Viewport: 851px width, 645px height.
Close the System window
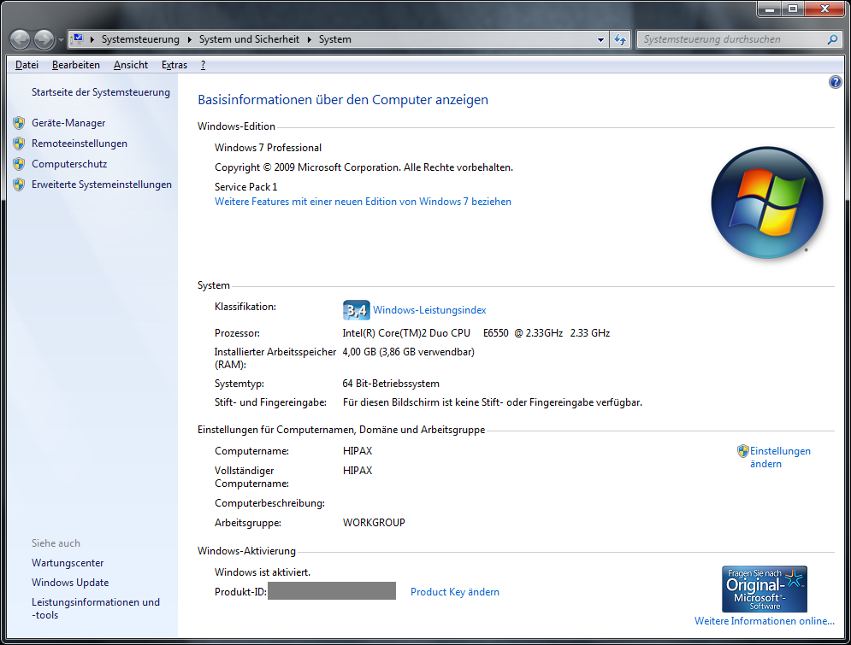coord(824,9)
